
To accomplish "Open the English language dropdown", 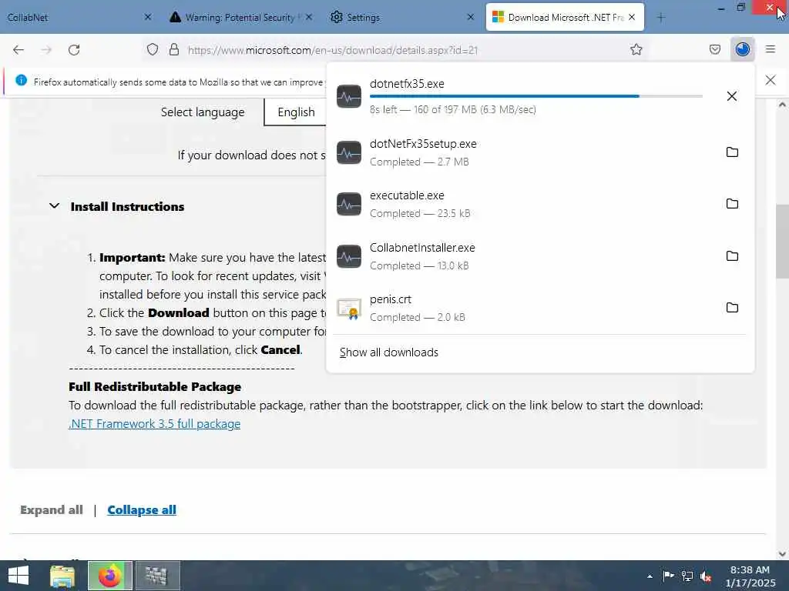I will [296, 112].
